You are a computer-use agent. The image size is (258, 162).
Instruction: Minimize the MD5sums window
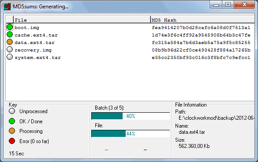coord(216,5)
